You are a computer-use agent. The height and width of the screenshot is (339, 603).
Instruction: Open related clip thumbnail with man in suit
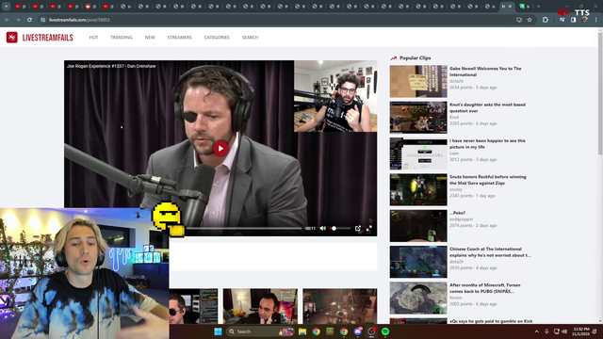pos(260,306)
